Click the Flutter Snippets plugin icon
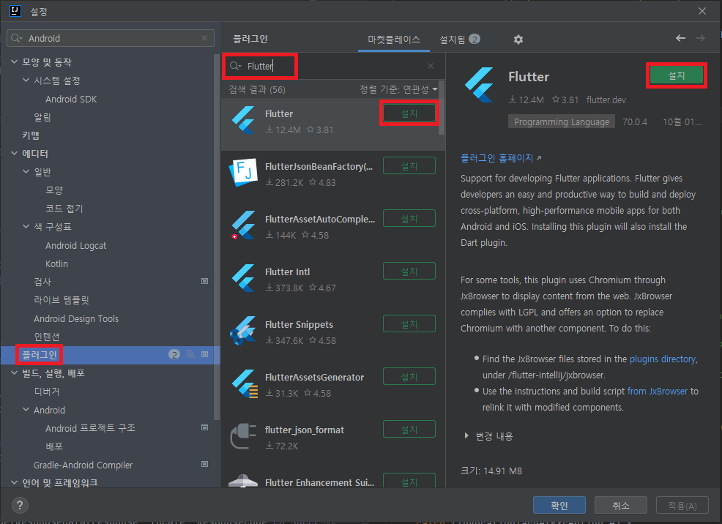722x524 pixels. [243, 331]
